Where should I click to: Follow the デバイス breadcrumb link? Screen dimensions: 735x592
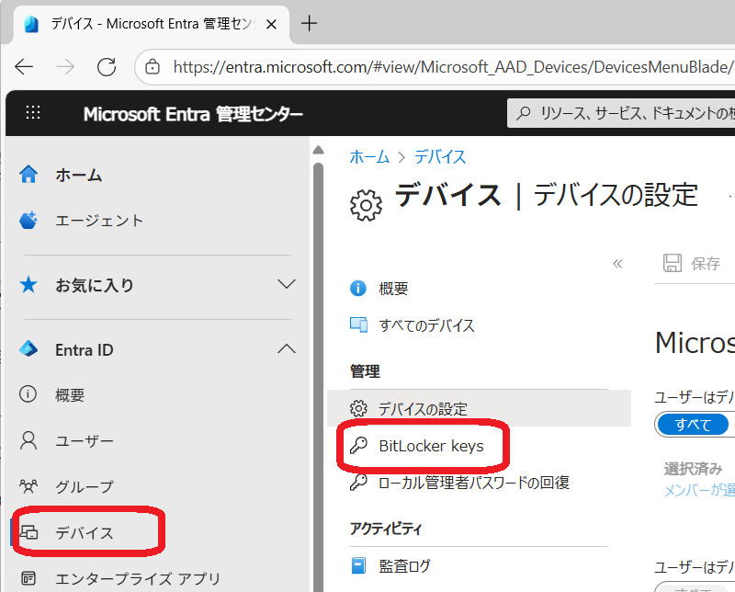tap(440, 156)
